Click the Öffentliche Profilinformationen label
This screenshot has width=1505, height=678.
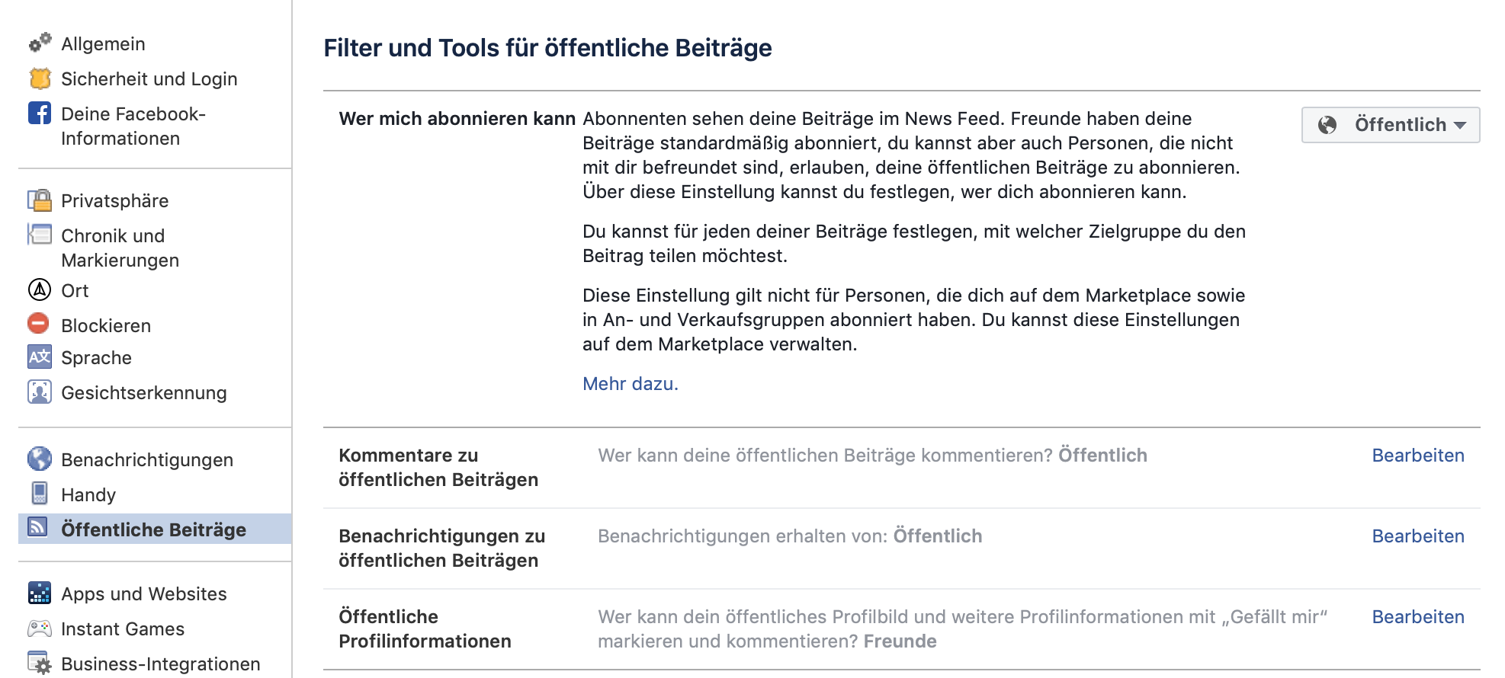[425, 629]
